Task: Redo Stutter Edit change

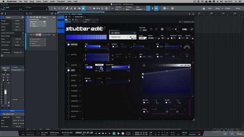Action: [x=156, y=29]
